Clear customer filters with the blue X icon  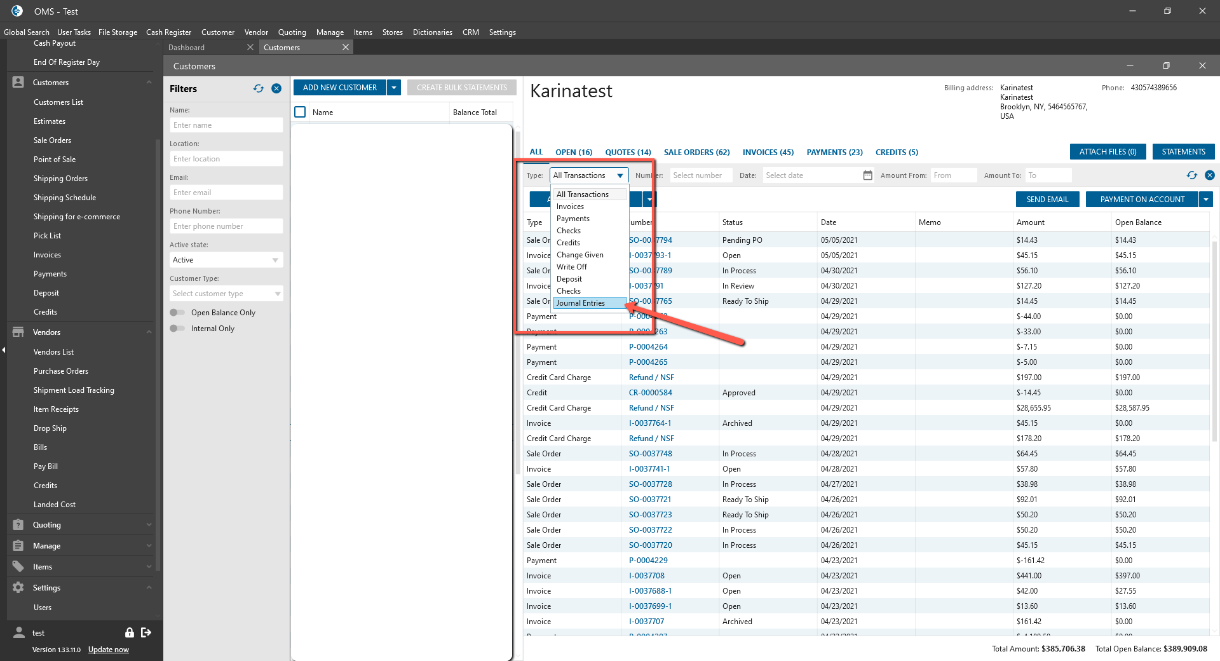276,89
